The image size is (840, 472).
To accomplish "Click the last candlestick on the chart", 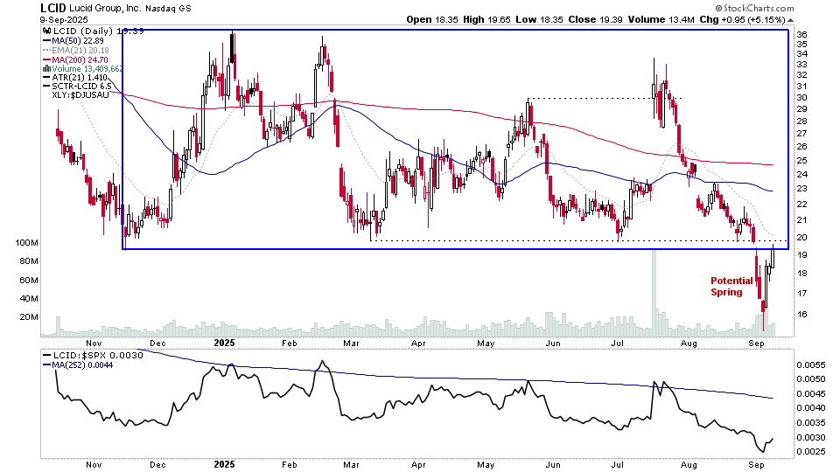I will [x=773, y=256].
